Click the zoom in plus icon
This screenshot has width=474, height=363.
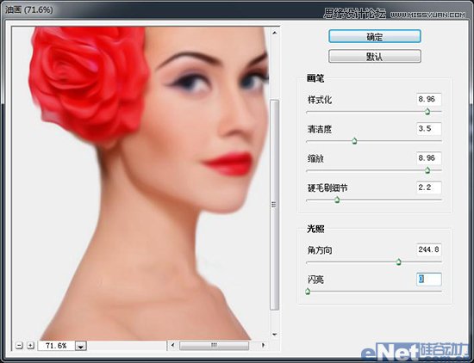(x=30, y=345)
